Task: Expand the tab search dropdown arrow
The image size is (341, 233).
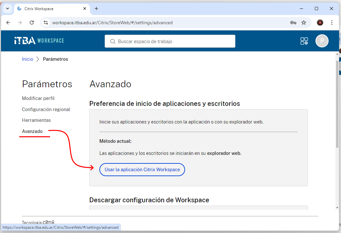Action: pyautogui.click(x=7, y=8)
